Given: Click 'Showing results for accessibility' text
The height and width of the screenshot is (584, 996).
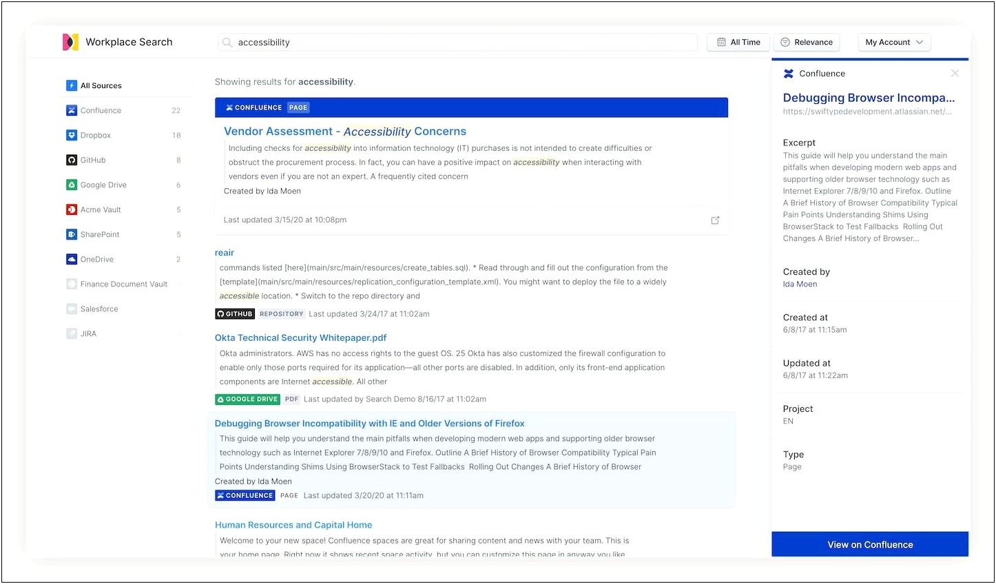Looking at the screenshot, I should (285, 81).
